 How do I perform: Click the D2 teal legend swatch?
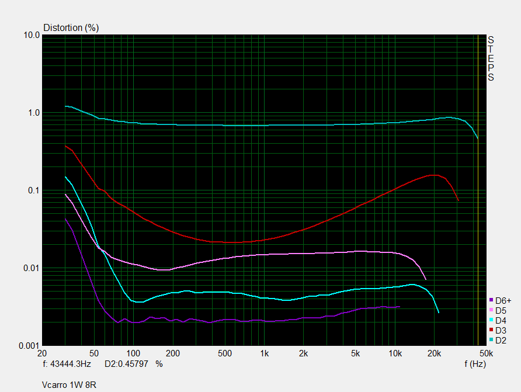point(491,340)
